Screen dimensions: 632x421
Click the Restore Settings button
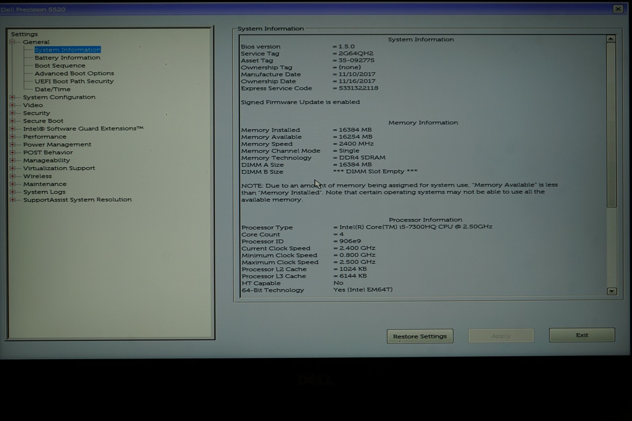coord(420,336)
